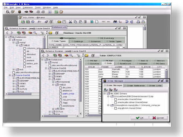The width and height of the screenshot is (183, 137).
Task: Click the trash delete icon in SQL Editor toolbar
Action: 85,22
